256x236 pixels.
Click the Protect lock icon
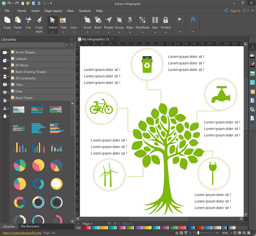(x=166, y=20)
